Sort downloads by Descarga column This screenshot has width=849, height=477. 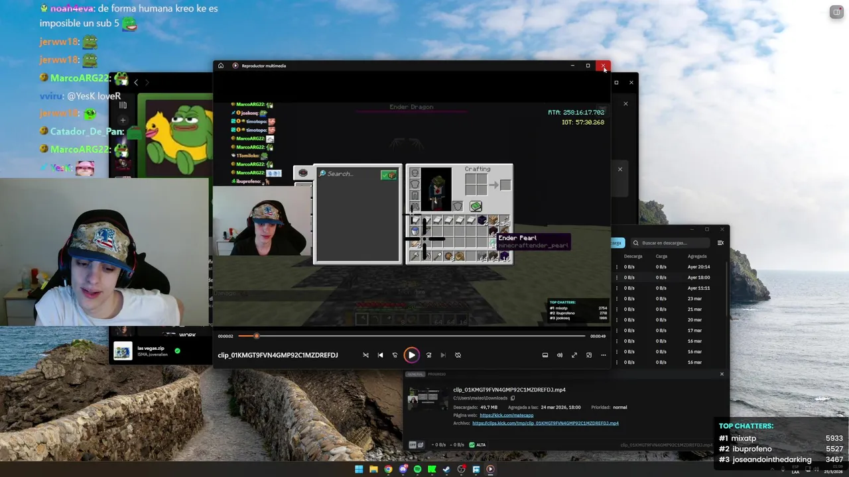click(633, 256)
